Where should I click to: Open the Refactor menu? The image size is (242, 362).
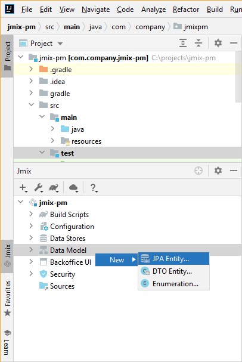click(186, 10)
